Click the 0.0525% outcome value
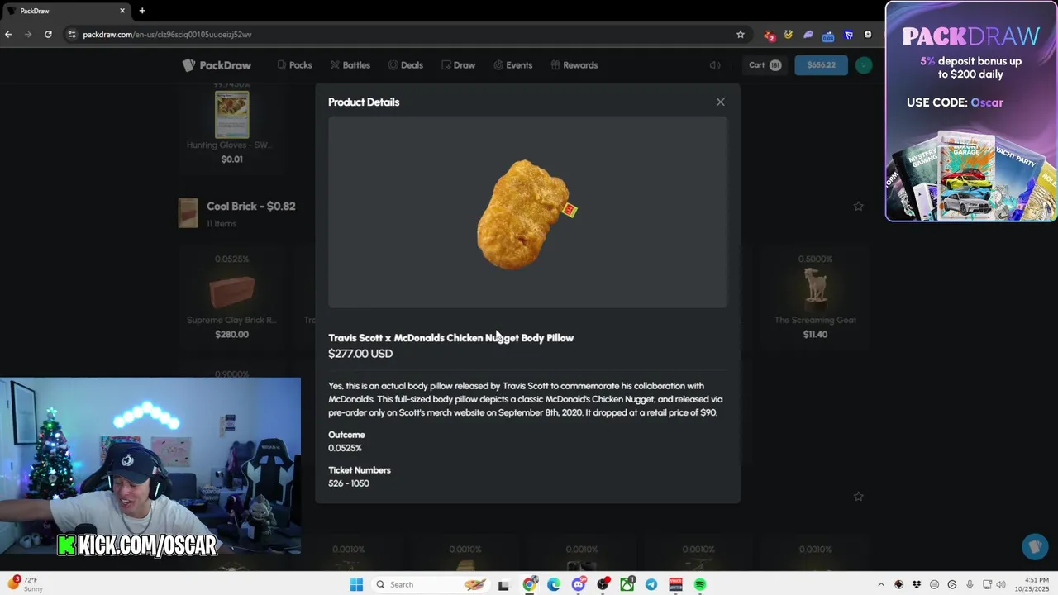Viewport: 1058px width, 595px height. point(345,448)
